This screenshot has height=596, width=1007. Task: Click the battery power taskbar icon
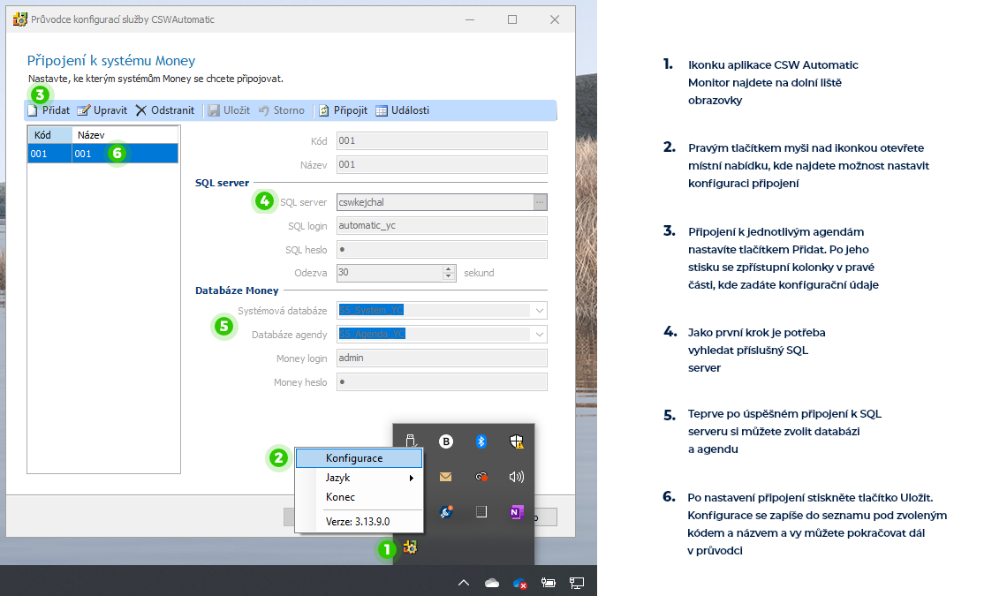(x=549, y=583)
